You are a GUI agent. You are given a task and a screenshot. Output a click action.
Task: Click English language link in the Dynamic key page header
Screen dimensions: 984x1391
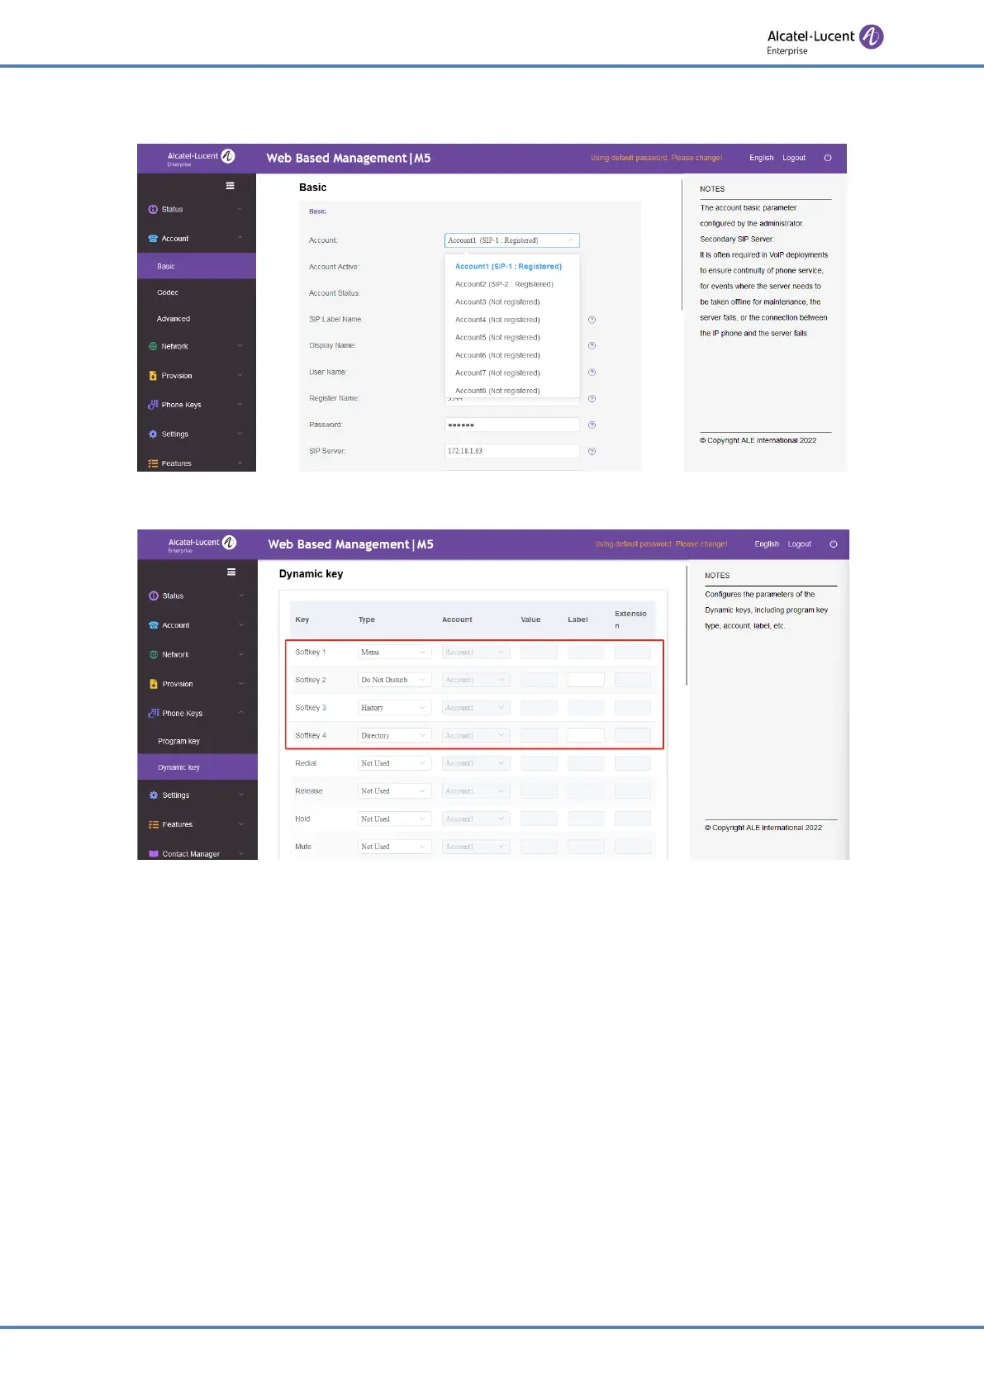[767, 544]
